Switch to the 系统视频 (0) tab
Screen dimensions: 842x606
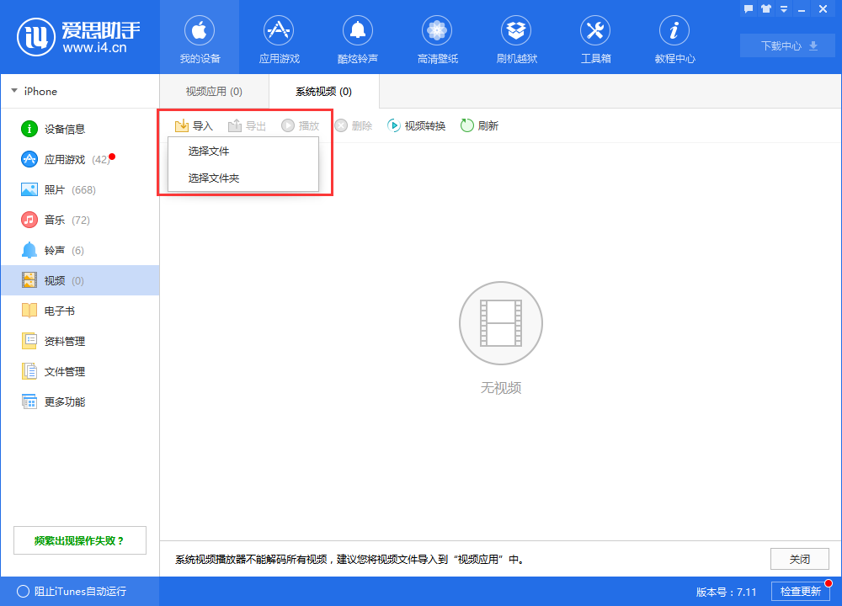click(324, 91)
